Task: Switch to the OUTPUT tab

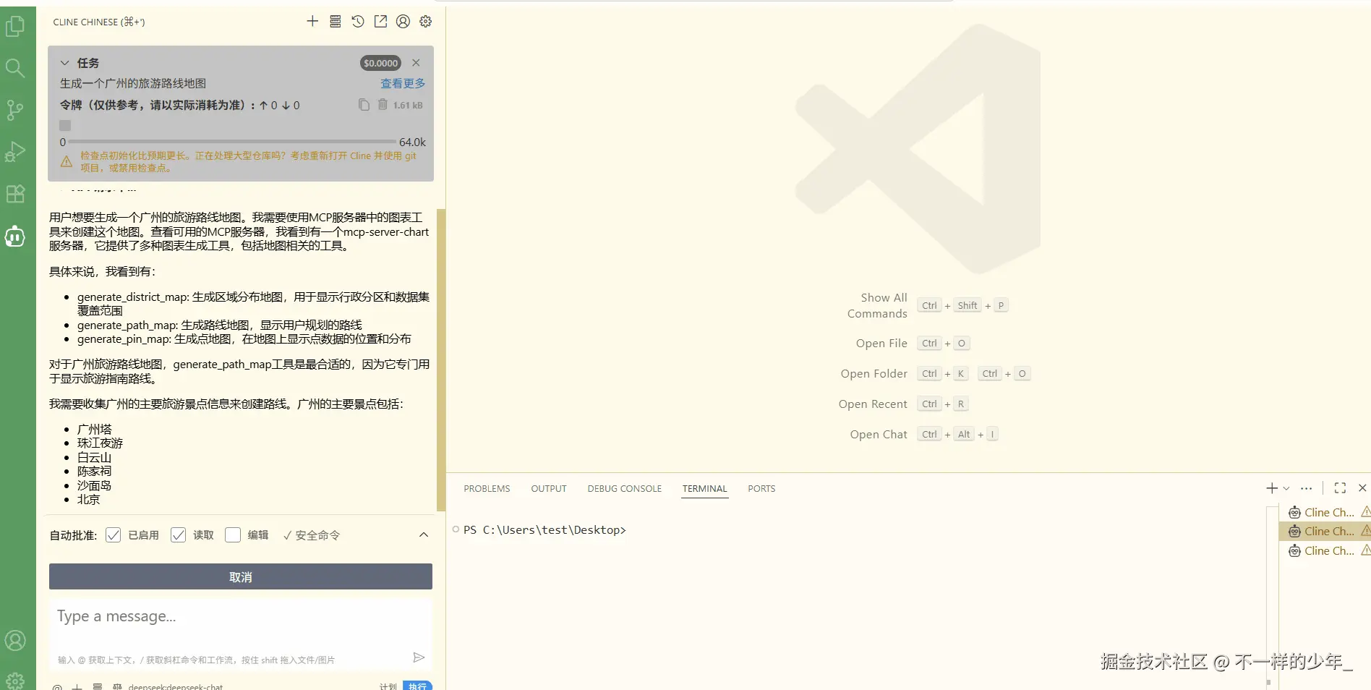Action: [x=548, y=489]
